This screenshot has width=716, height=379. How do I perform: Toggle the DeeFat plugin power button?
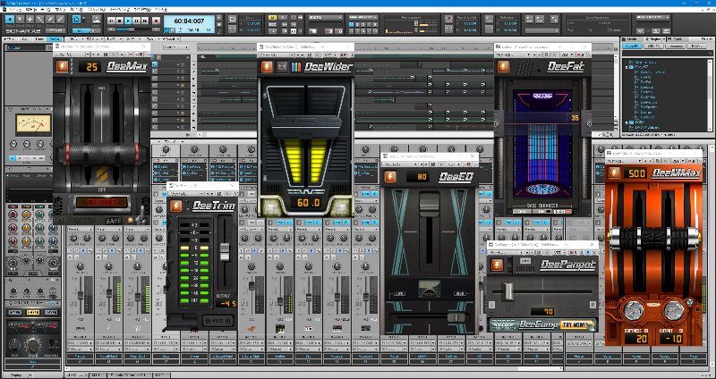coord(503,67)
